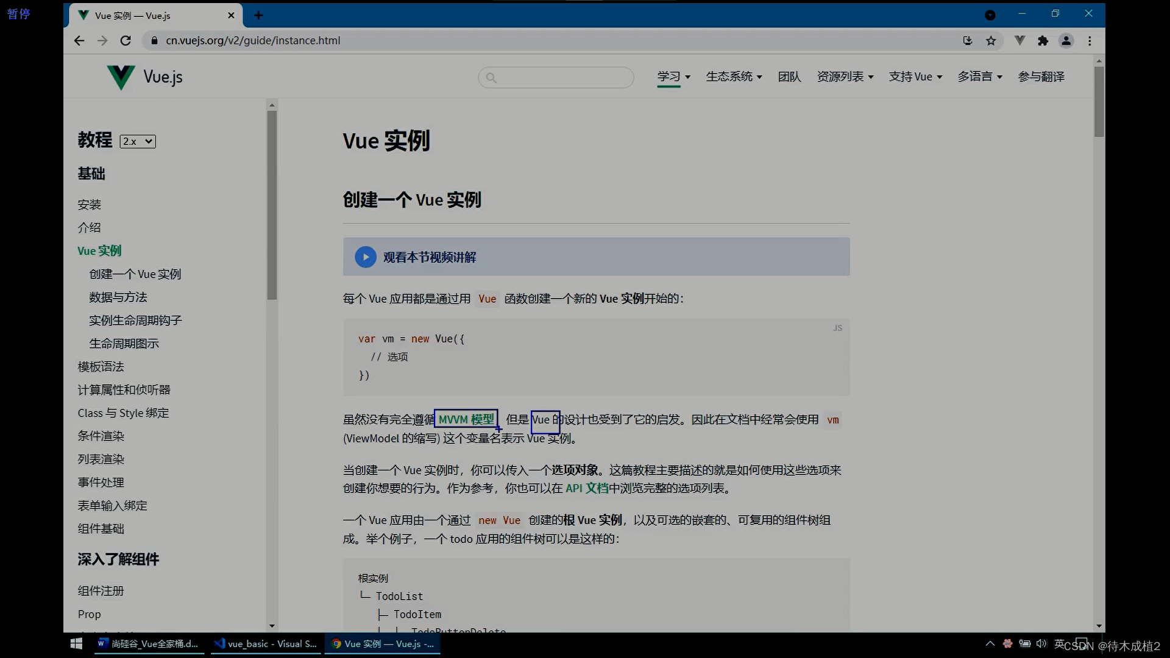Click the browser back arrow
Viewport: 1170px width, 658px height.
tap(79, 41)
